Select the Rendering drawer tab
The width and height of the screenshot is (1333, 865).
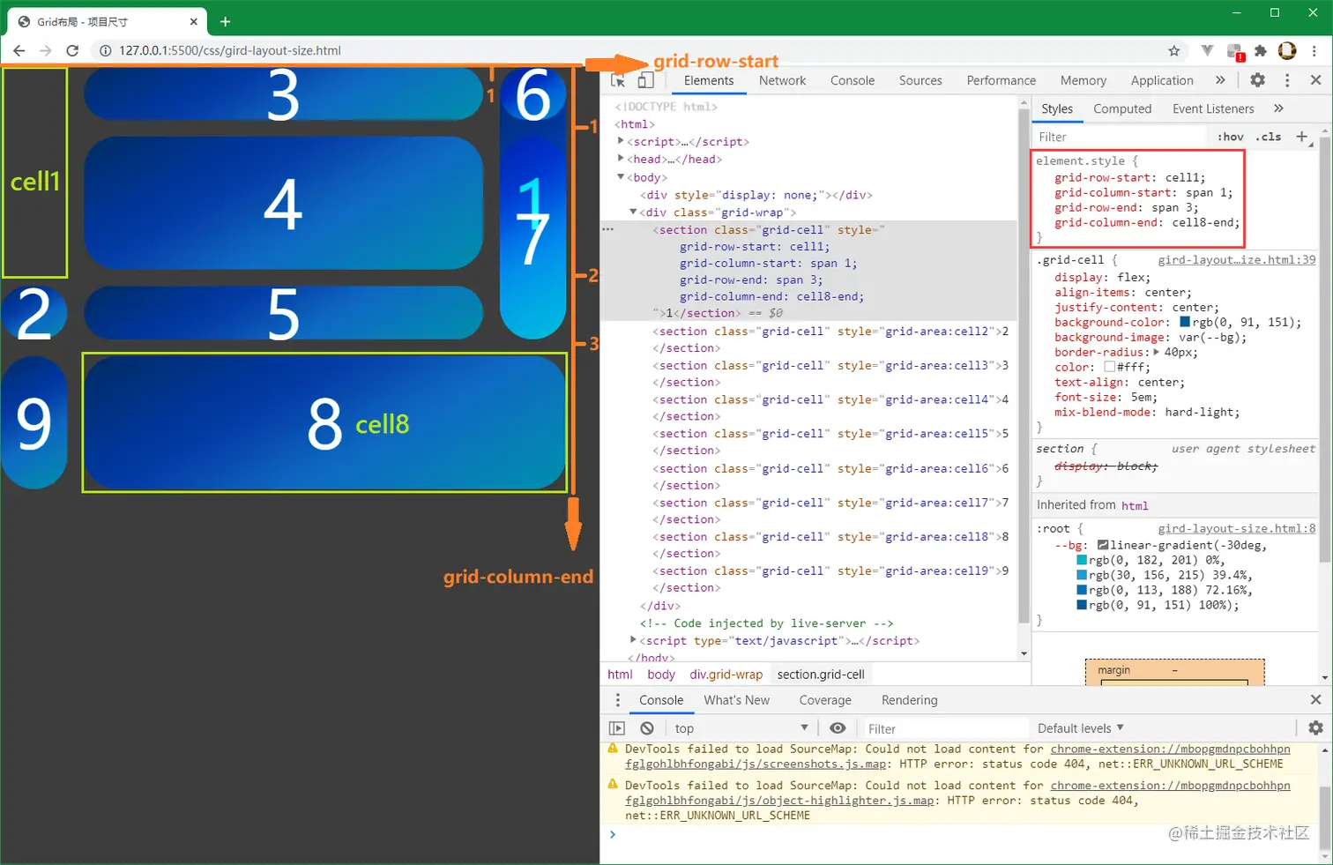point(909,700)
